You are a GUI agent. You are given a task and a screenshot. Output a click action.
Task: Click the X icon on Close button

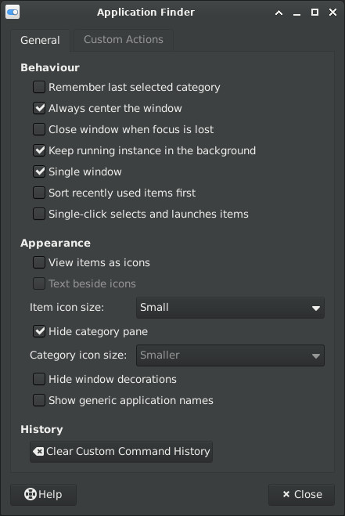[x=286, y=494]
